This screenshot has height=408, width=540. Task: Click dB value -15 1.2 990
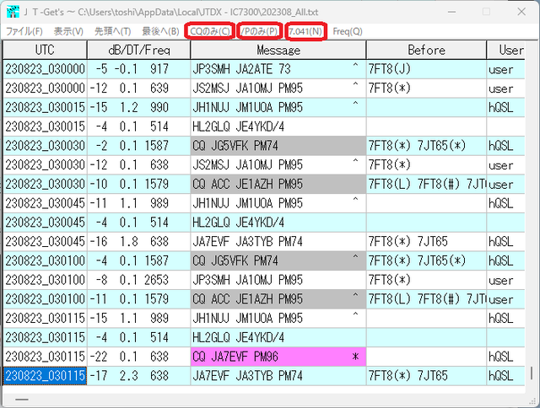coord(138,108)
